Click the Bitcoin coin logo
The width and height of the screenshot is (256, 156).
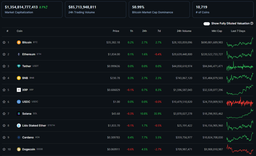(x=19, y=42)
